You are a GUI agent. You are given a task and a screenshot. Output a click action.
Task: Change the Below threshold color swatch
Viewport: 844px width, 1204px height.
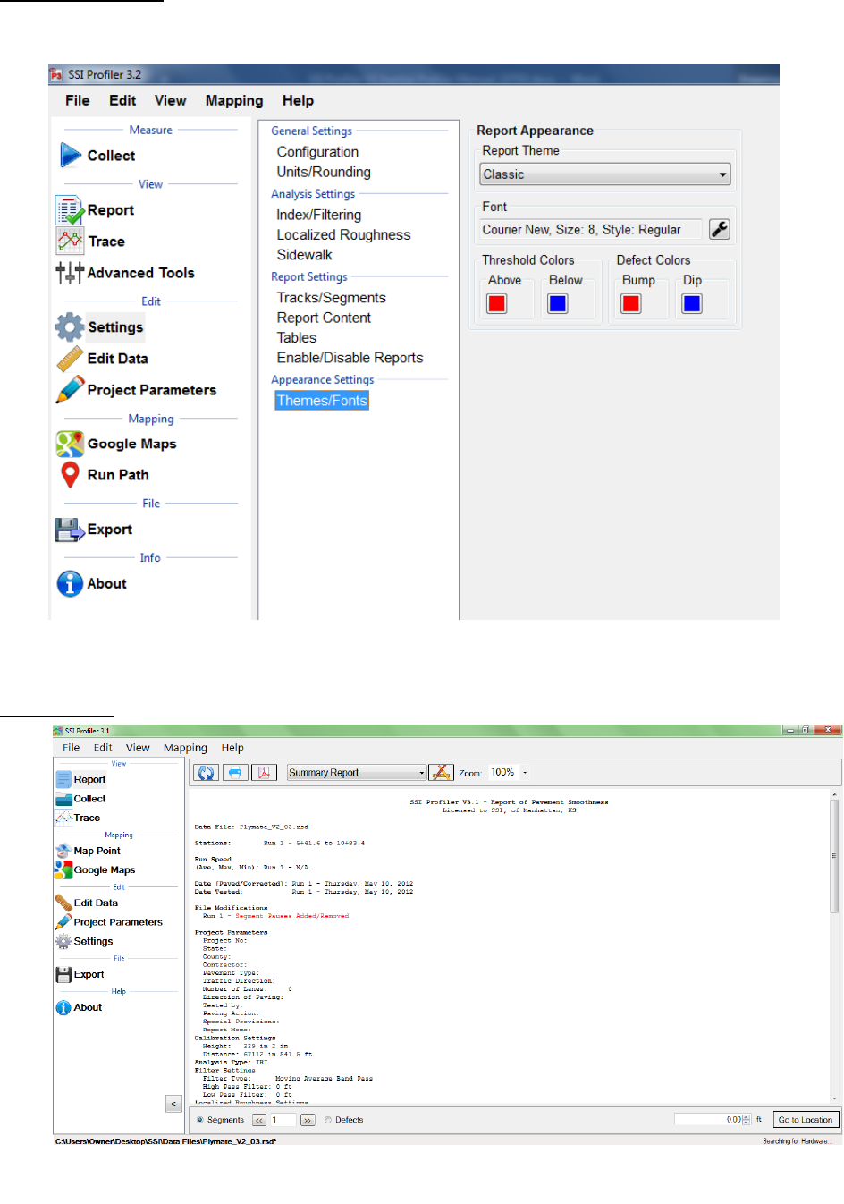tap(558, 304)
